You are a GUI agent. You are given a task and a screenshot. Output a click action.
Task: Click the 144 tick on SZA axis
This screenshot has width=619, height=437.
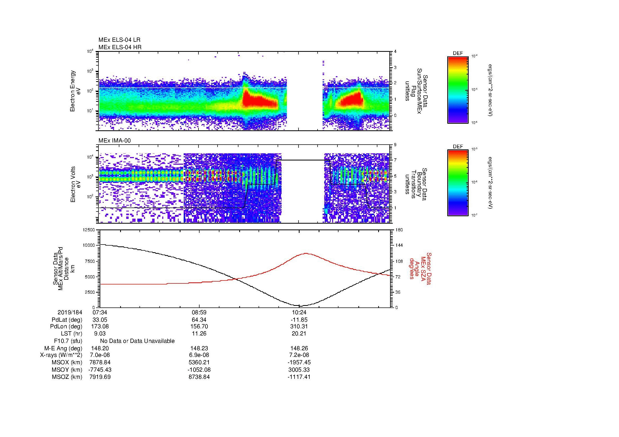[399, 245]
